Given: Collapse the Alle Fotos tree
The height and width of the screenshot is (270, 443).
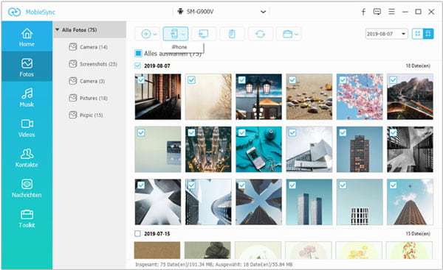Looking at the screenshot, I should (58, 29).
